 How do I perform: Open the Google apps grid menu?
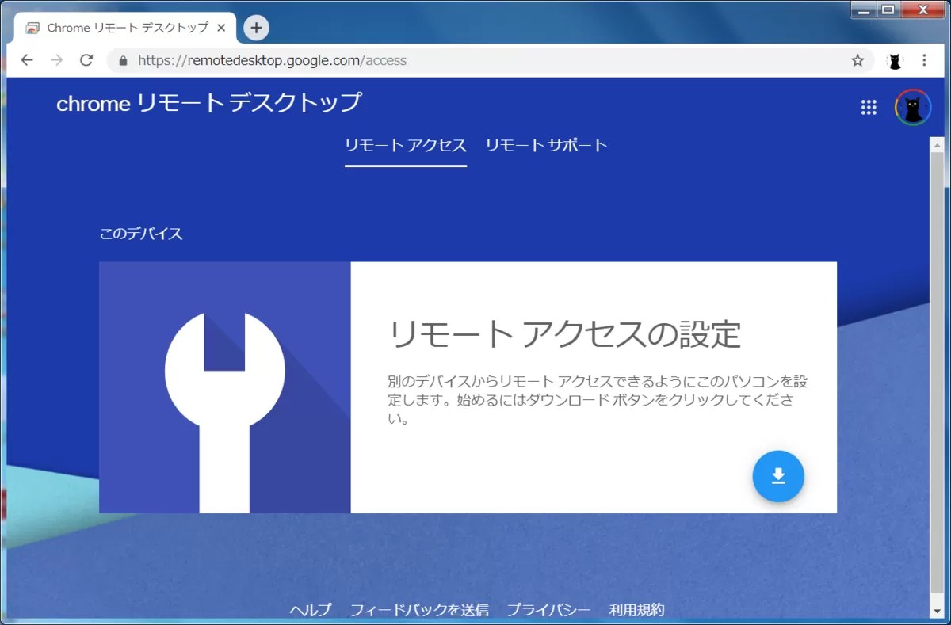point(869,107)
